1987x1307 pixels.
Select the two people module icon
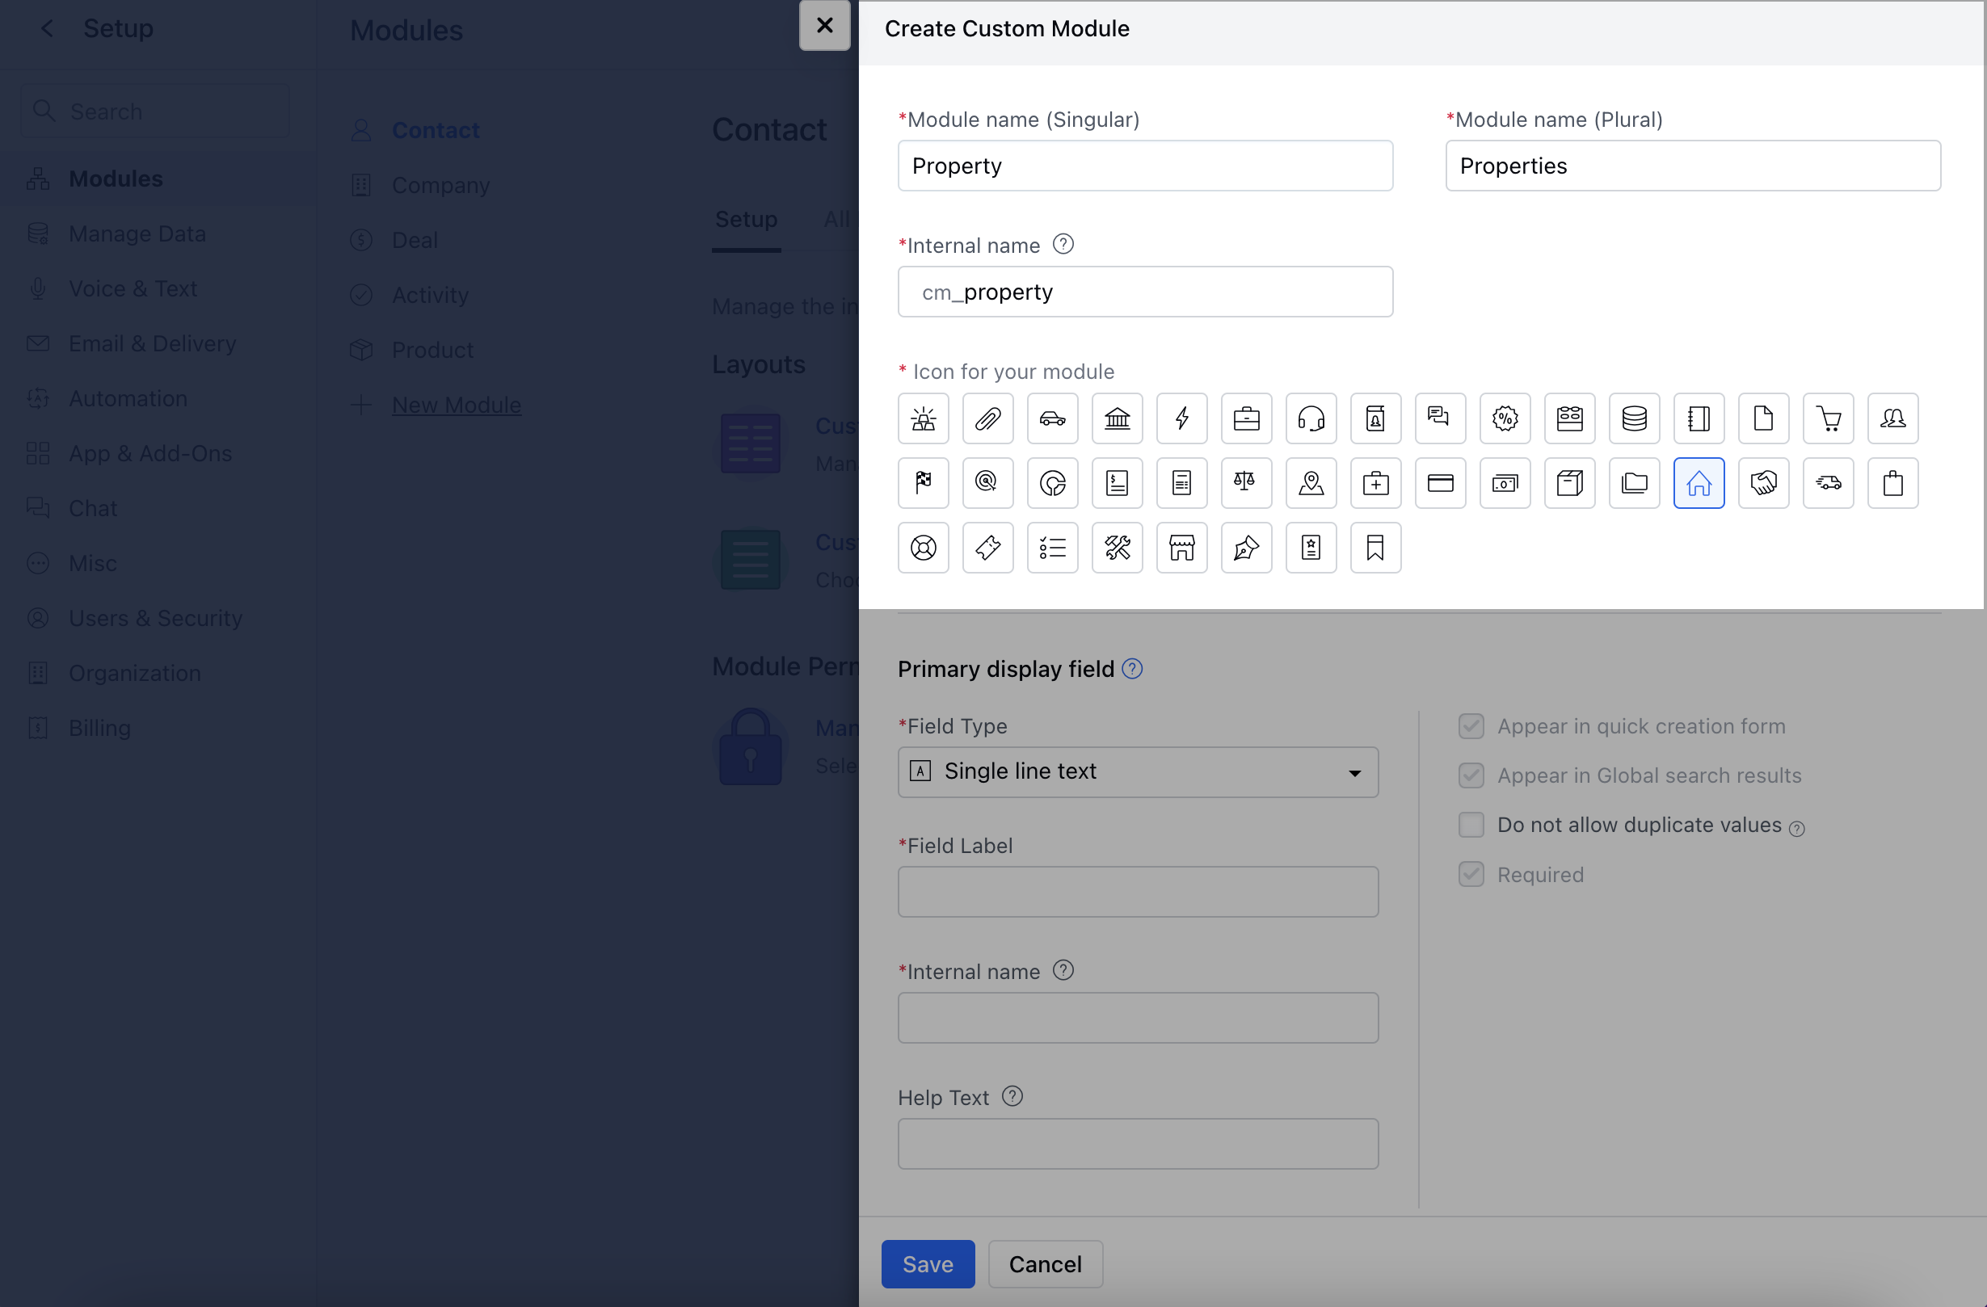(x=1892, y=418)
